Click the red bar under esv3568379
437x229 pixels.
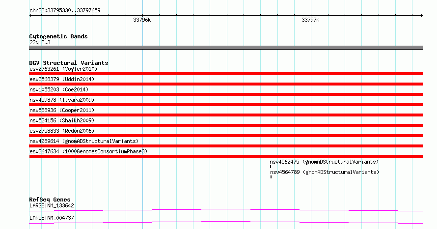(226, 84)
